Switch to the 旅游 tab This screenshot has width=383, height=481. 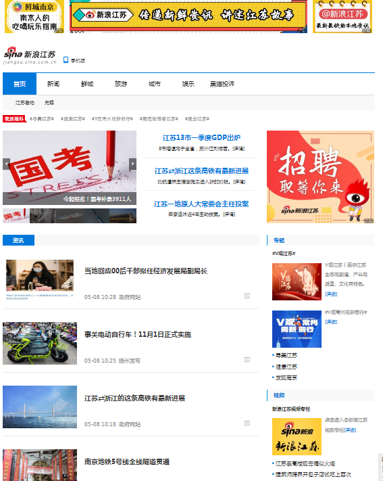point(121,84)
